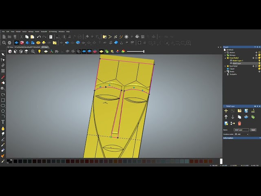Select the yellow Smudge drop tool
Viewport: 261px width, 196px height.
pyautogui.click(x=3, y=129)
